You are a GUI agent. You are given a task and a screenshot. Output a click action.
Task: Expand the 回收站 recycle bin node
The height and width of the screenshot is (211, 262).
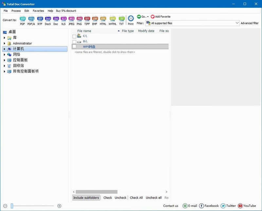click(x=5, y=66)
